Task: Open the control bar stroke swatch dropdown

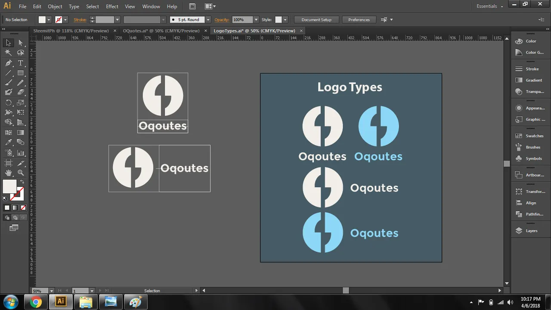Action: [65, 20]
